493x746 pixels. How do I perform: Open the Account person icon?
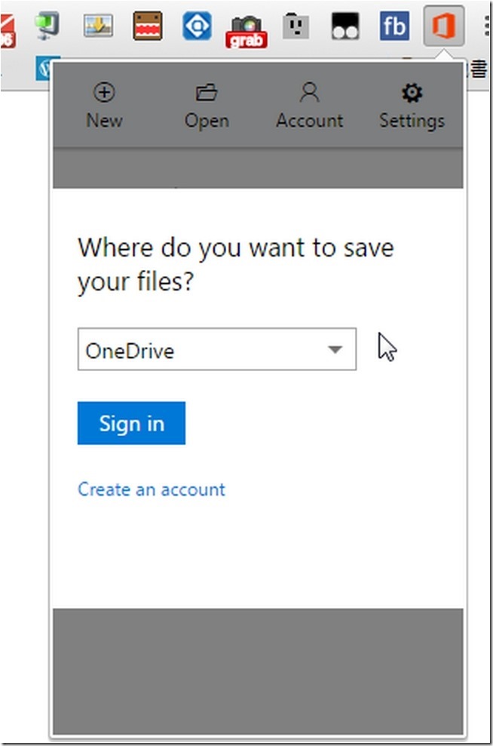click(x=309, y=93)
